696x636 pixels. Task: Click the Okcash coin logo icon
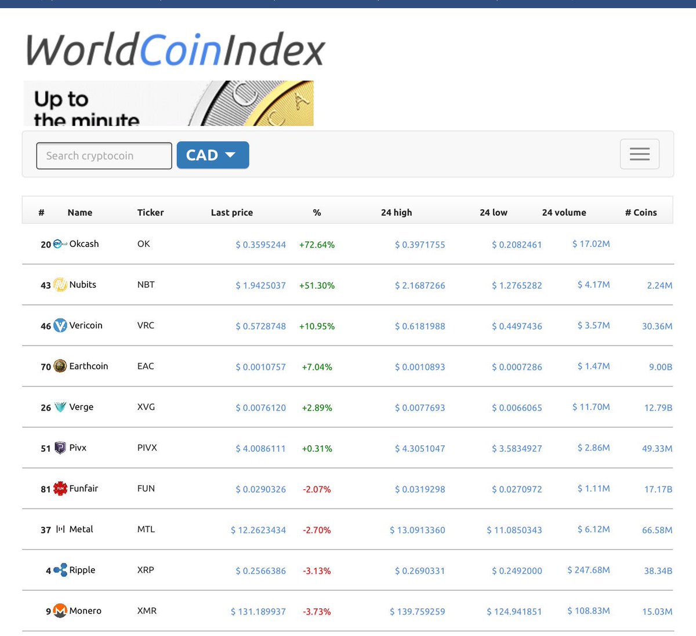60,244
